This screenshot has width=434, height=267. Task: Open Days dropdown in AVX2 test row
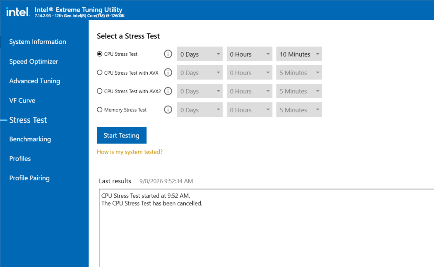pyautogui.click(x=200, y=91)
